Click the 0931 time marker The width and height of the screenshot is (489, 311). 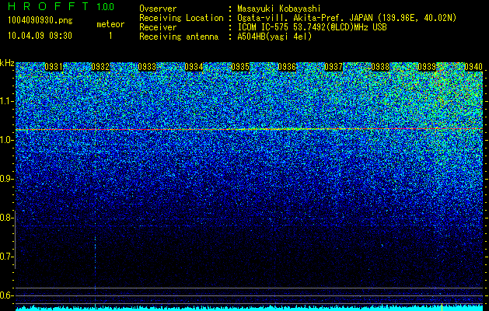(54, 67)
